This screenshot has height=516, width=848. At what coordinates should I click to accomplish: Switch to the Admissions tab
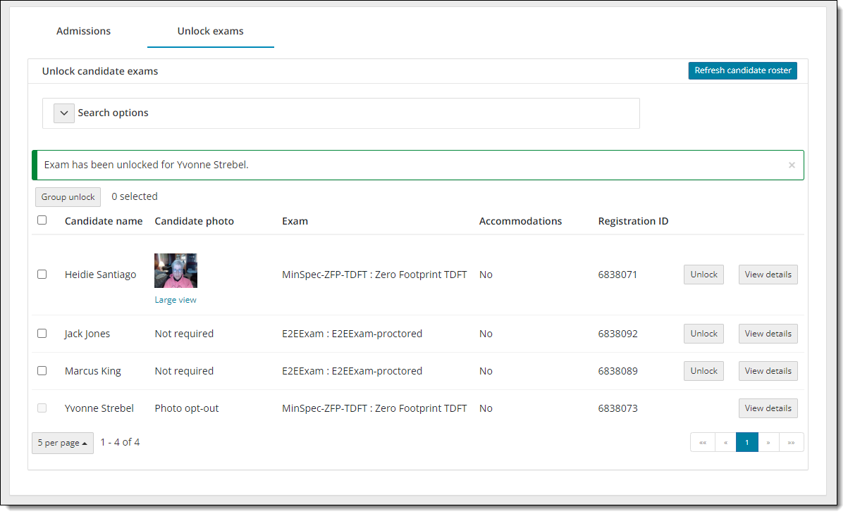click(83, 31)
